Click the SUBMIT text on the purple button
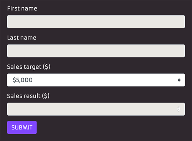Viewport: 192px width, 141px height. 22,128
